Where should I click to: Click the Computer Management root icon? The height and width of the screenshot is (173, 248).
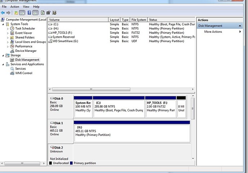(3, 20)
